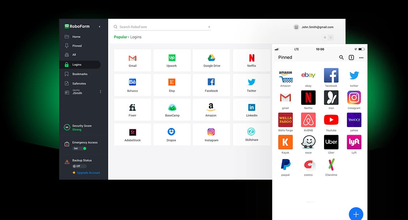Screen dimensions: 408x220
Task: Tap the Wells Fargo icon in mobile app
Action: (285, 120)
